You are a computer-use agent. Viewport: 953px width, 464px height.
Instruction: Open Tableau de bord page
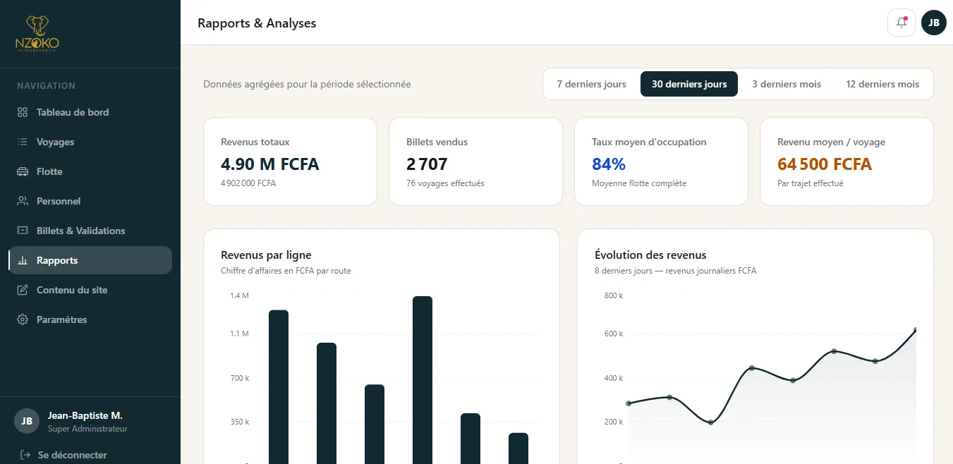tap(90, 112)
